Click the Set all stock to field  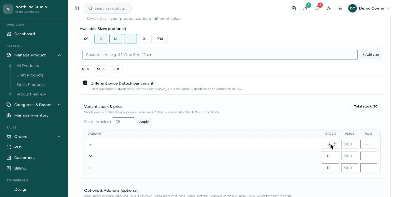[x=124, y=122]
